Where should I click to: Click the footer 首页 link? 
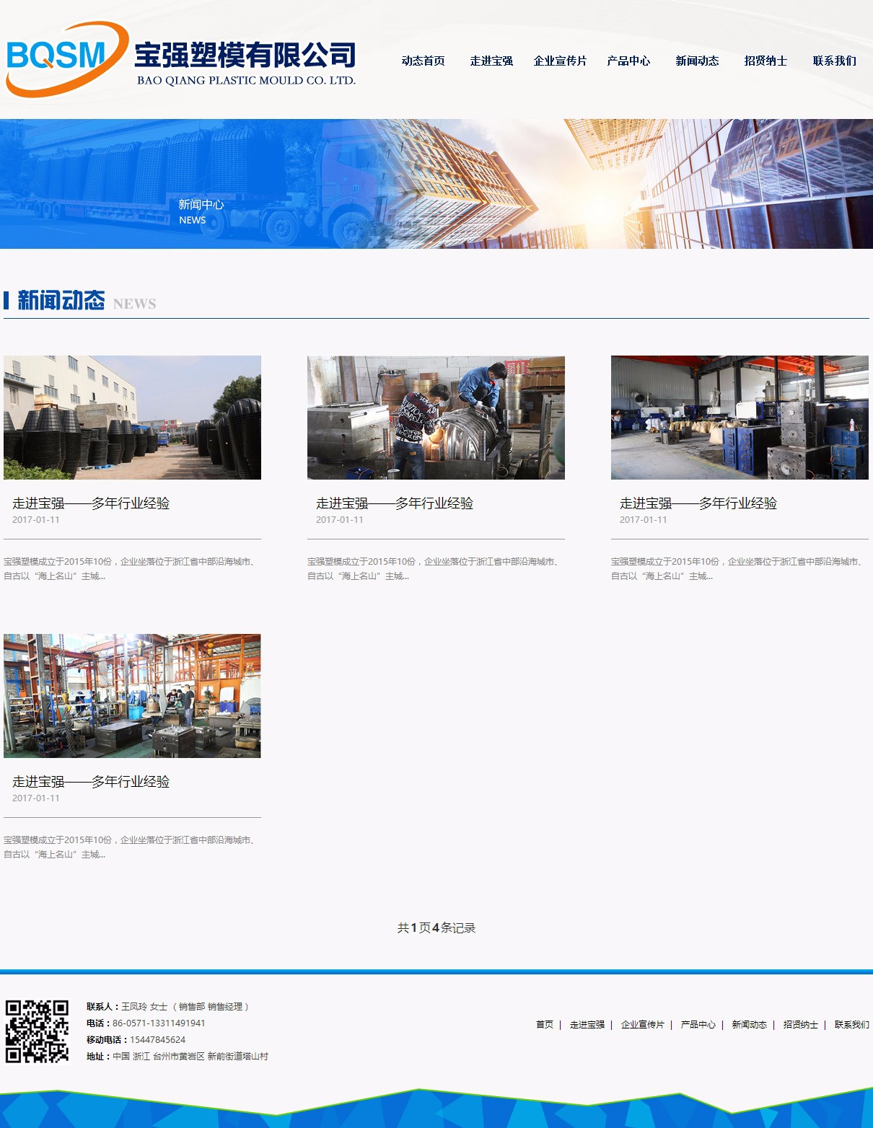545,1025
